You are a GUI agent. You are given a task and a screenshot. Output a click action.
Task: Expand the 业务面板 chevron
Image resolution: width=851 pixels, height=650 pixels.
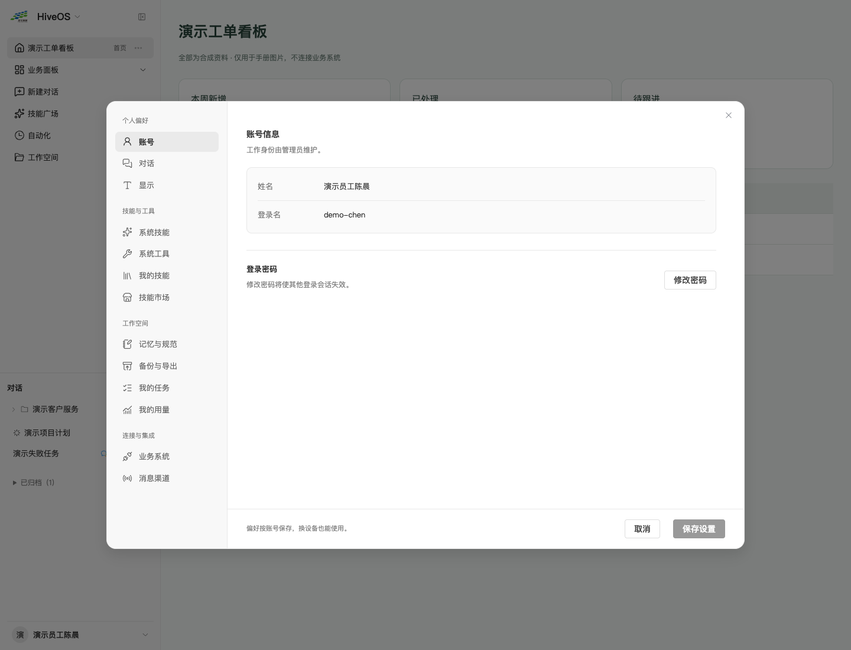142,70
